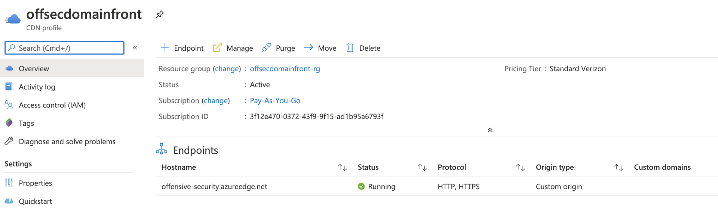The width and height of the screenshot is (718, 209).
Task: Click the Settings section heading
Action: click(x=18, y=164)
